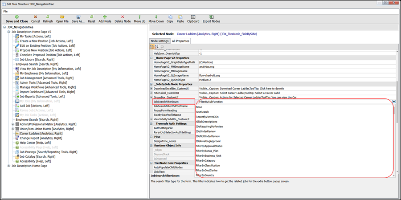Click the Cancel toolbar icon
401x200 pixels.
coord(36,17)
